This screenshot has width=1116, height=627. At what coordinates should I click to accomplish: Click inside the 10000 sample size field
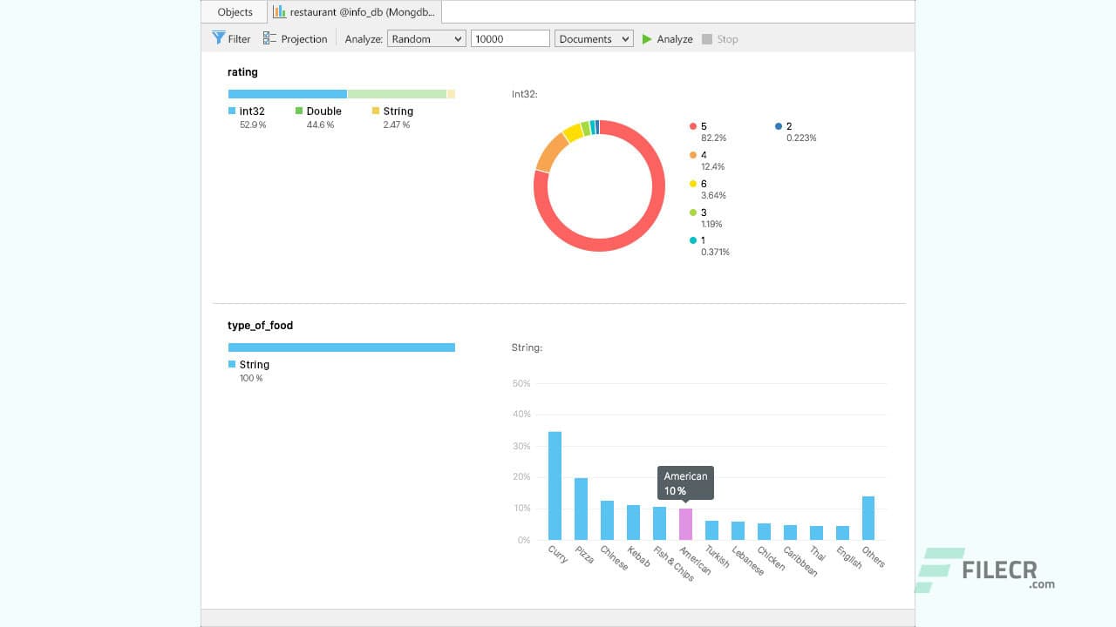pyautogui.click(x=509, y=37)
